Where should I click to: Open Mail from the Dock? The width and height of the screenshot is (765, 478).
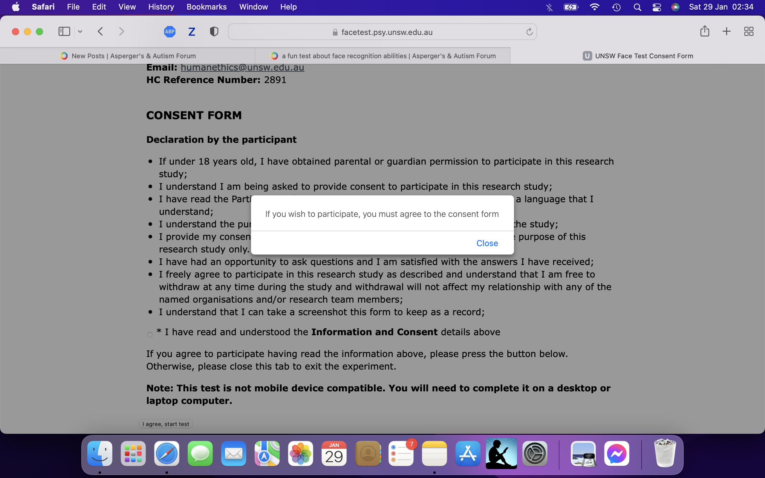234,454
